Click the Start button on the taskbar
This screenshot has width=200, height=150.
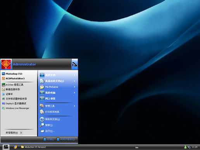(6, 147)
